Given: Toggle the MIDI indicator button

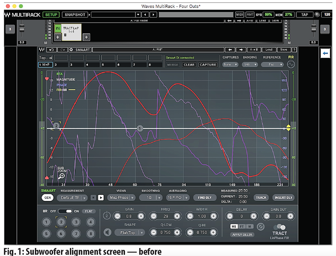Looking at the screenshot, I should (239, 15).
